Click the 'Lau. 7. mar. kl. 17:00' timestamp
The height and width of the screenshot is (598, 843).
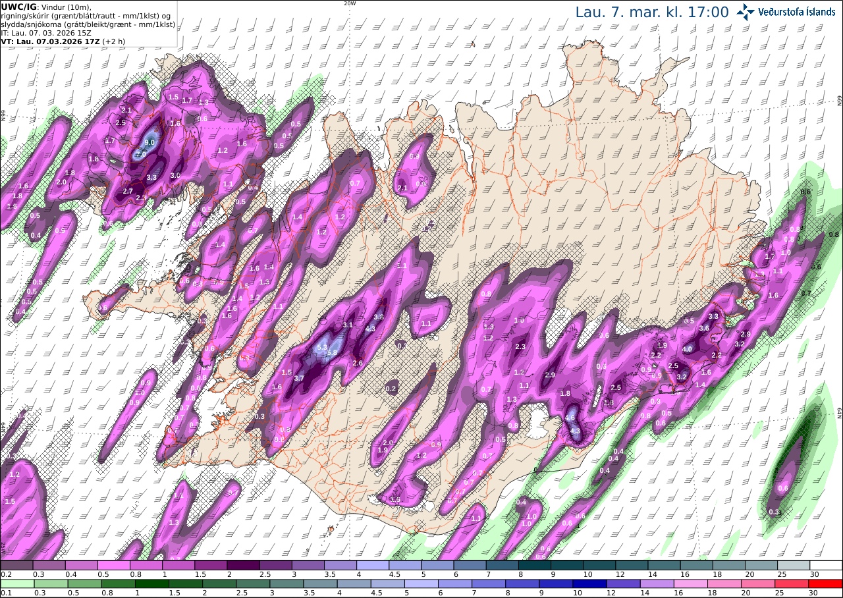(x=651, y=12)
